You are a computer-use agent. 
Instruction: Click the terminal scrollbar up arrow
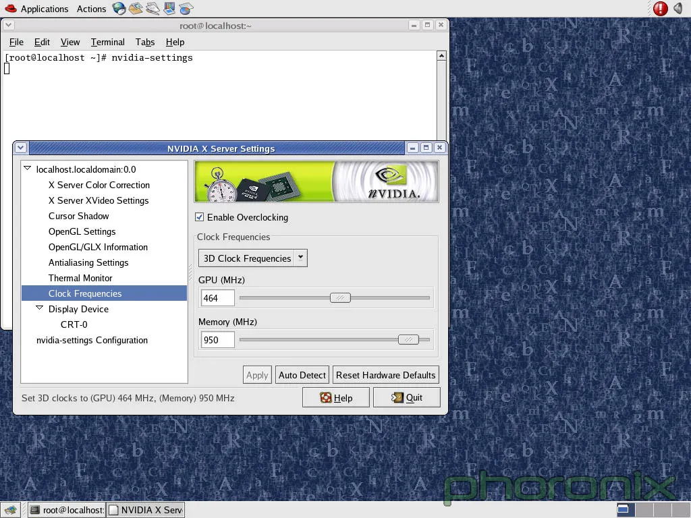[x=441, y=55]
